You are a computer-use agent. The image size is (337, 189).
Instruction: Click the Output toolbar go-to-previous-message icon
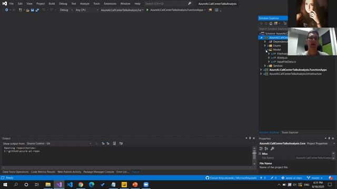pyautogui.click(x=103, y=143)
